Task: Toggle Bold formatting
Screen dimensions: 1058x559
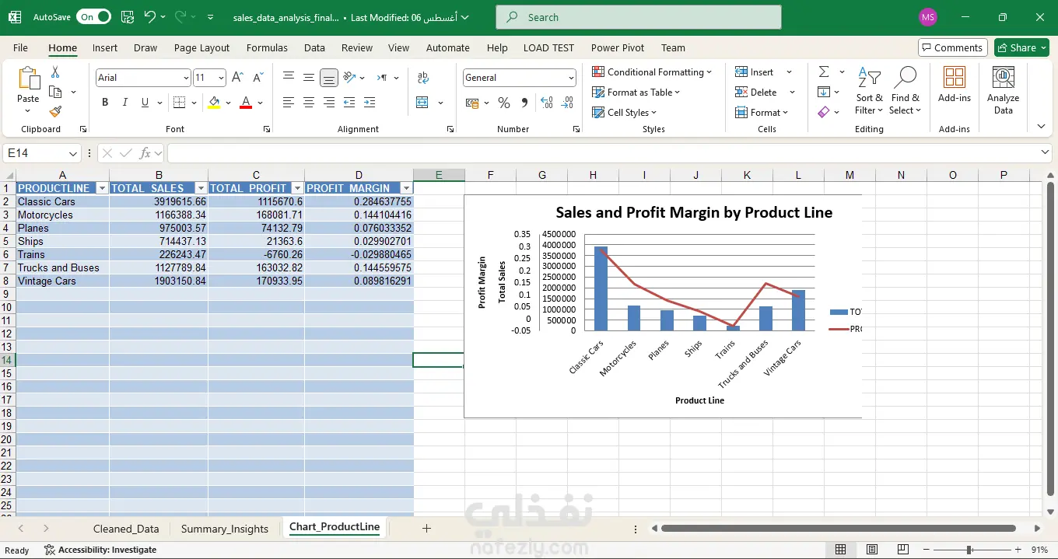Action: (105, 103)
